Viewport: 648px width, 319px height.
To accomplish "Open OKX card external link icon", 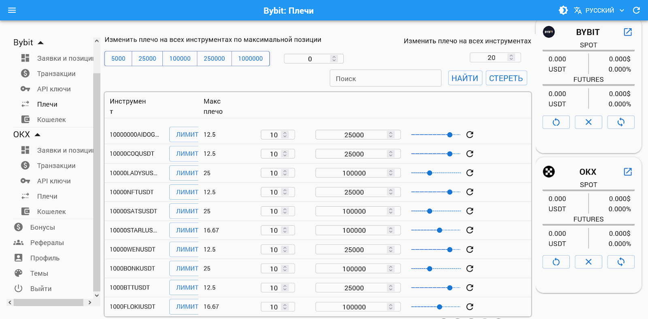I will (628, 172).
